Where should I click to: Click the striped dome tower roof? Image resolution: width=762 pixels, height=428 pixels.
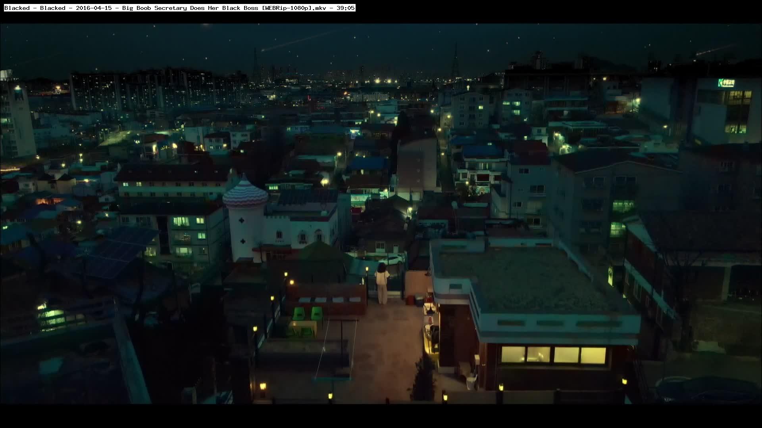(245, 194)
